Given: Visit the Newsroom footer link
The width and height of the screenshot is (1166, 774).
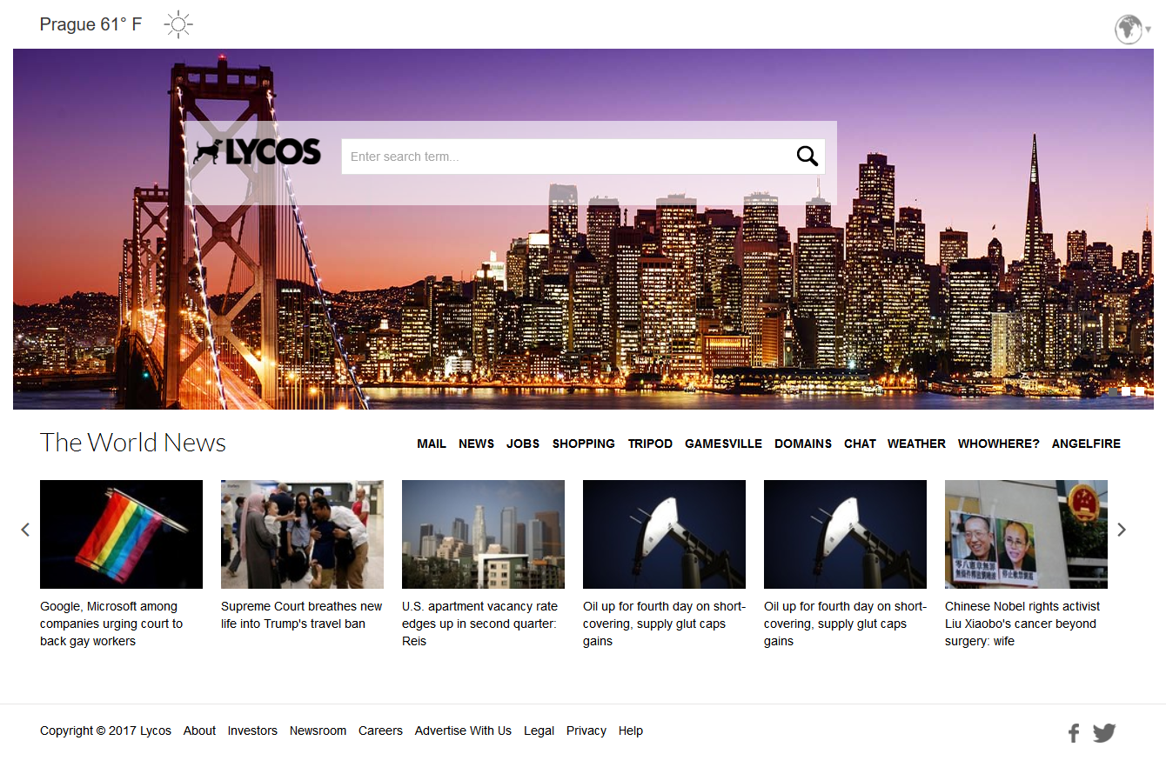Looking at the screenshot, I should [318, 731].
